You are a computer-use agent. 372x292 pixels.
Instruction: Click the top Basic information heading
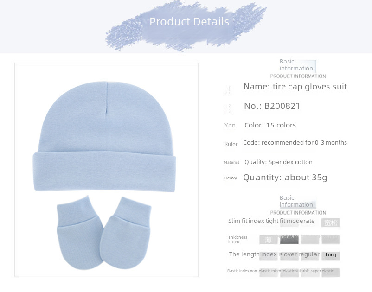point(296,65)
